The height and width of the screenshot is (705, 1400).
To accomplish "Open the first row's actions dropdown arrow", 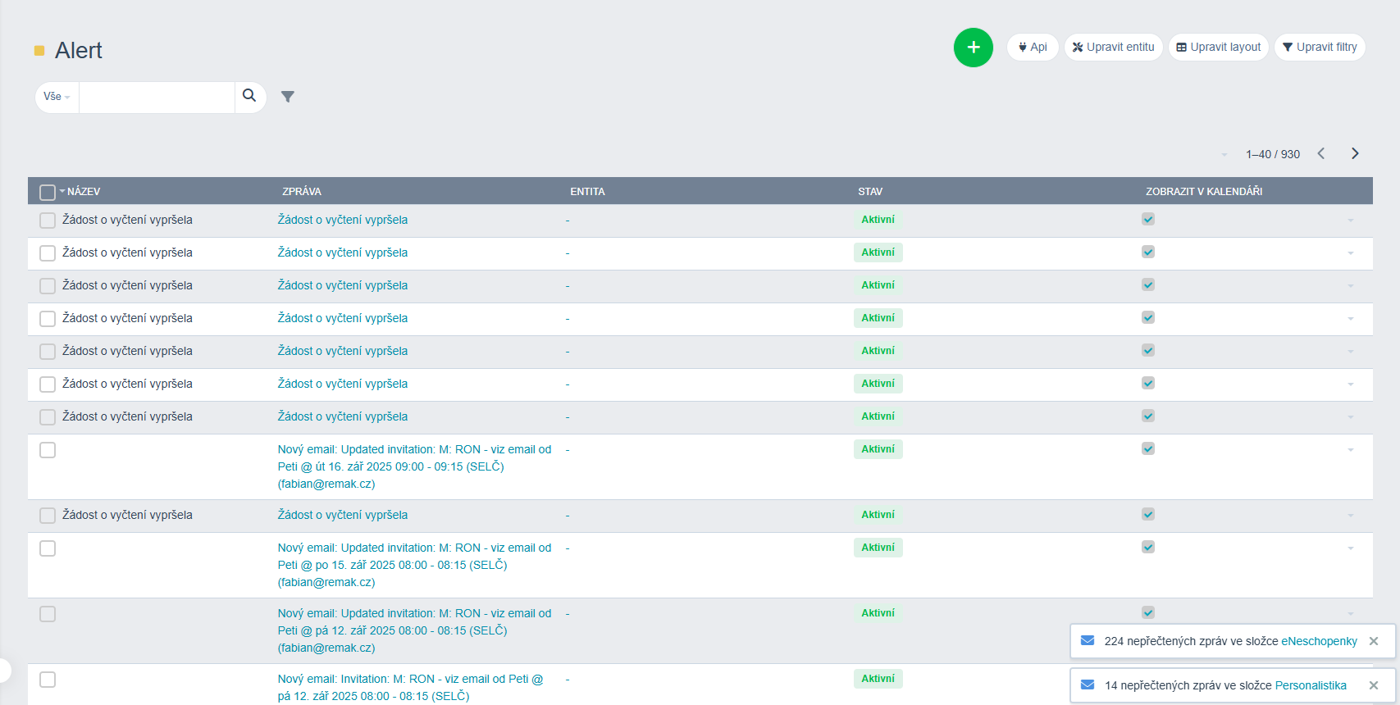I will (x=1350, y=221).
